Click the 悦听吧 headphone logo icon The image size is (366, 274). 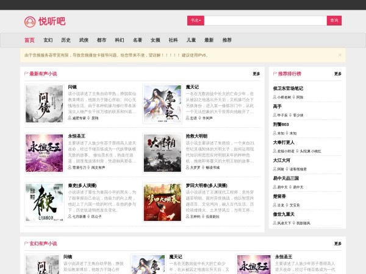point(30,21)
